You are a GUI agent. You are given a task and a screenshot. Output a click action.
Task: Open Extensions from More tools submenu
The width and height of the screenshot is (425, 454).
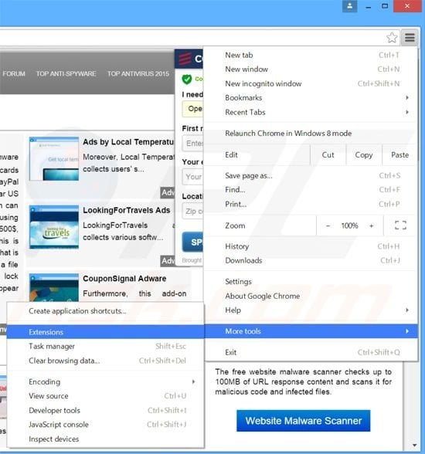click(105, 332)
